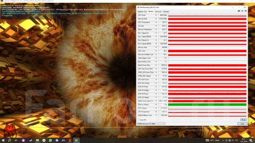Click the CPU Temperature value field
The height and width of the screenshot is (143, 255).
(x=163, y=112)
